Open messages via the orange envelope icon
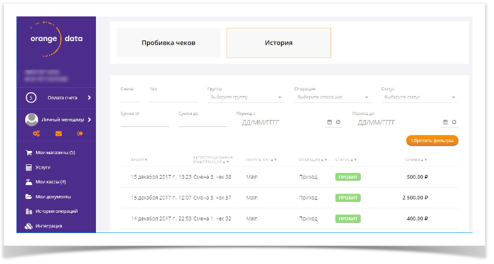 pyautogui.click(x=59, y=133)
